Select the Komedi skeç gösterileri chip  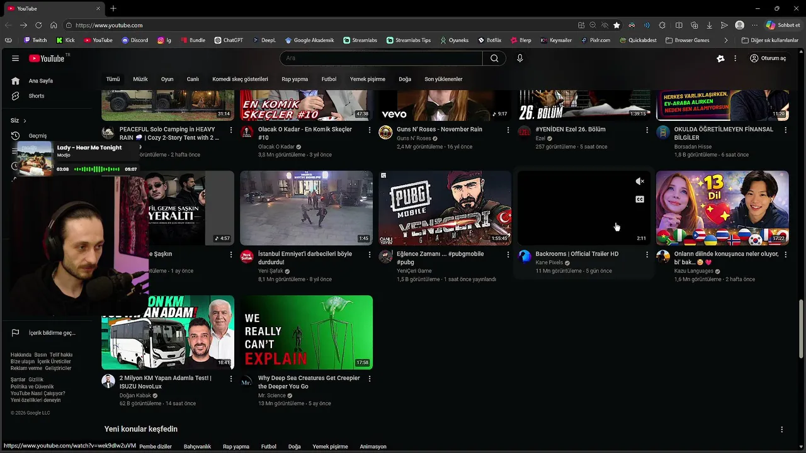pos(240,79)
